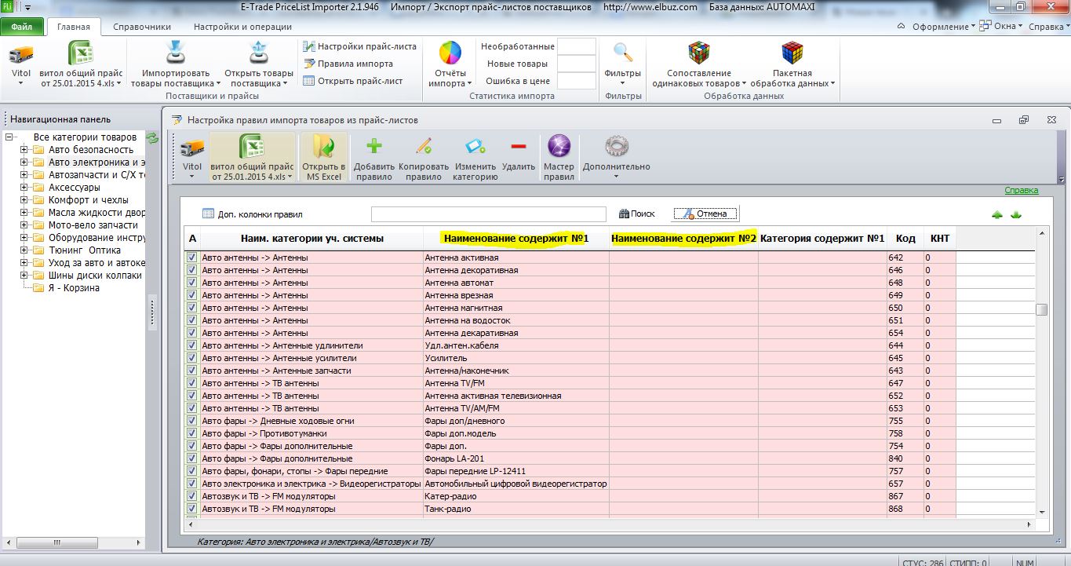Expand Шины диски колпаки tree node
Screen dimensions: 1071x566
24,276
